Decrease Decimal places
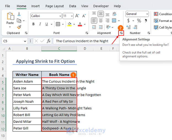Viewport: 172px width, 140px height. coord(135,27)
